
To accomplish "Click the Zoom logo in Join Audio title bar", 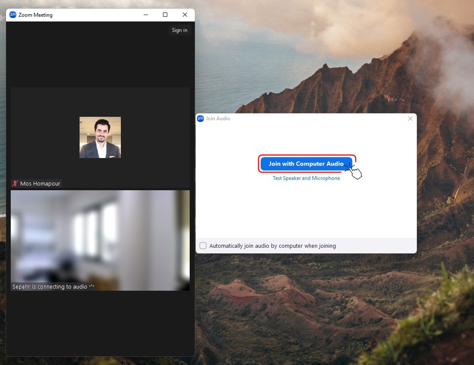I will pyautogui.click(x=200, y=119).
